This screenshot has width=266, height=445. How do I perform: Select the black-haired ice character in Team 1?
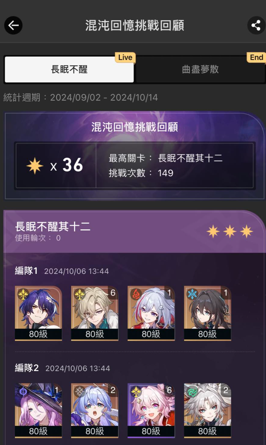(207, 313)
